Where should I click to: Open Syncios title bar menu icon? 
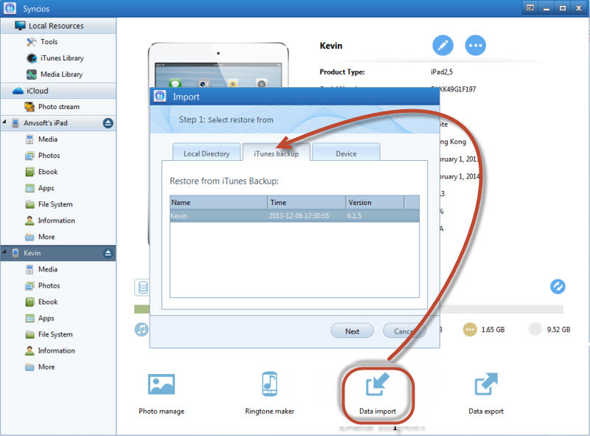[530, 8]
